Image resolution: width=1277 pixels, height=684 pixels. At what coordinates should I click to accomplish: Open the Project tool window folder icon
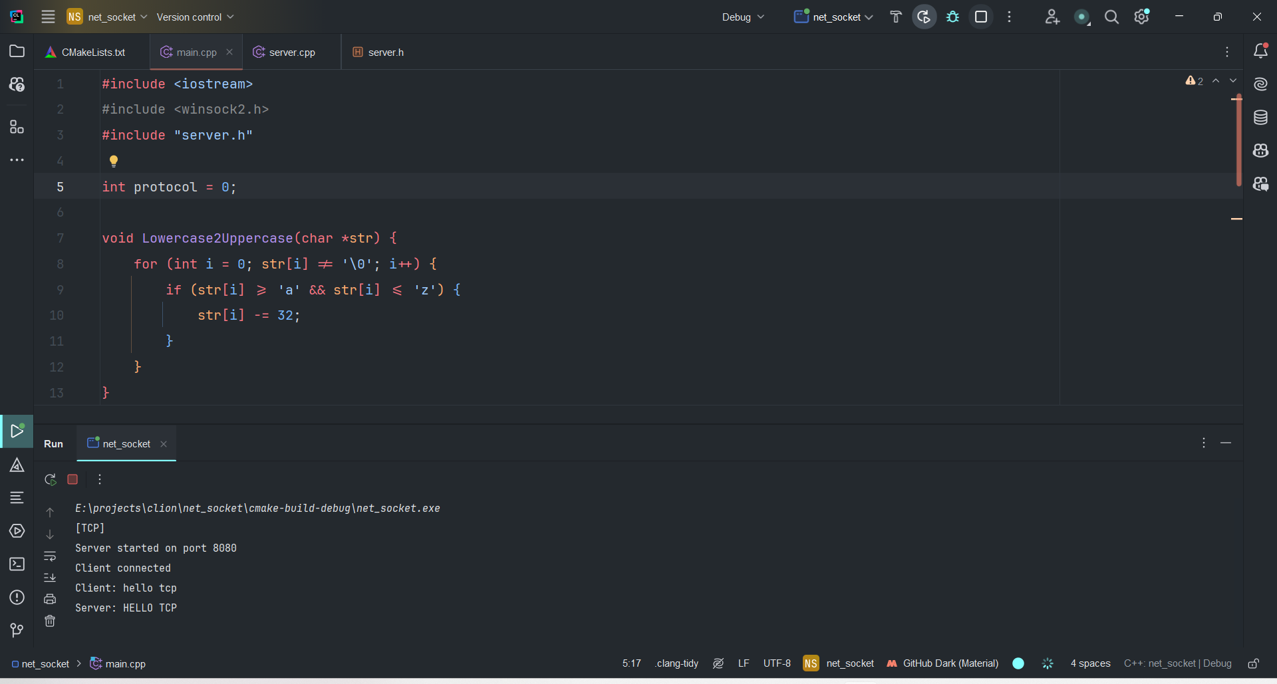pyautogui.click(x=17, y=51)
